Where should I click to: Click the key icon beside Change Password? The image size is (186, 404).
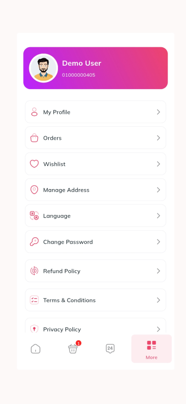(34, 242)
